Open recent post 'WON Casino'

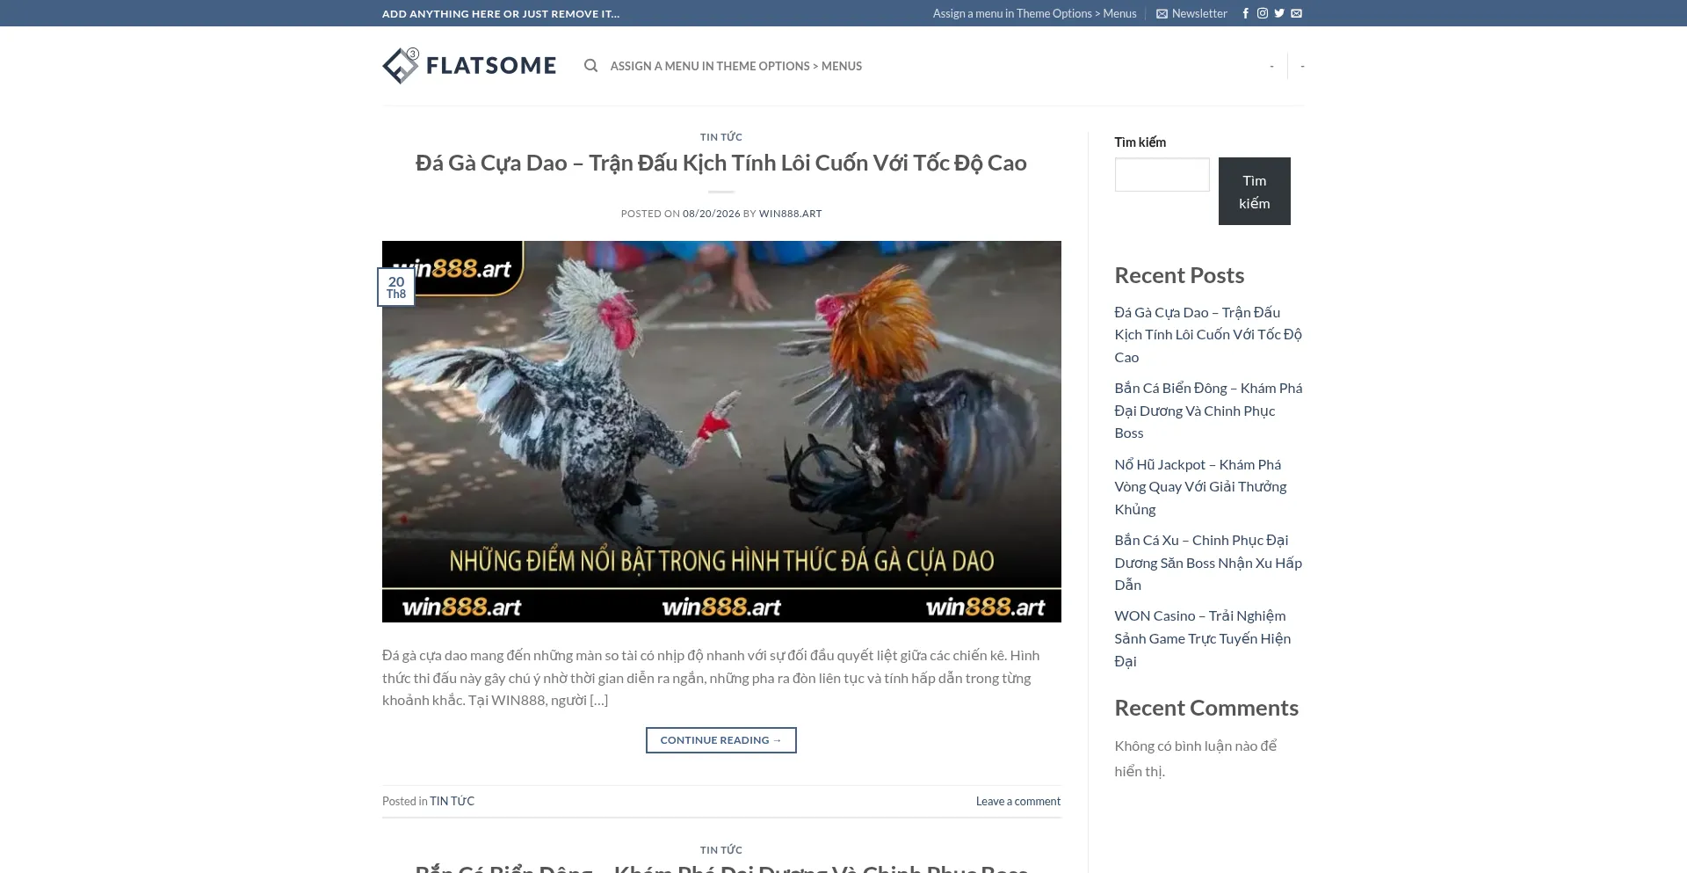1203,638
